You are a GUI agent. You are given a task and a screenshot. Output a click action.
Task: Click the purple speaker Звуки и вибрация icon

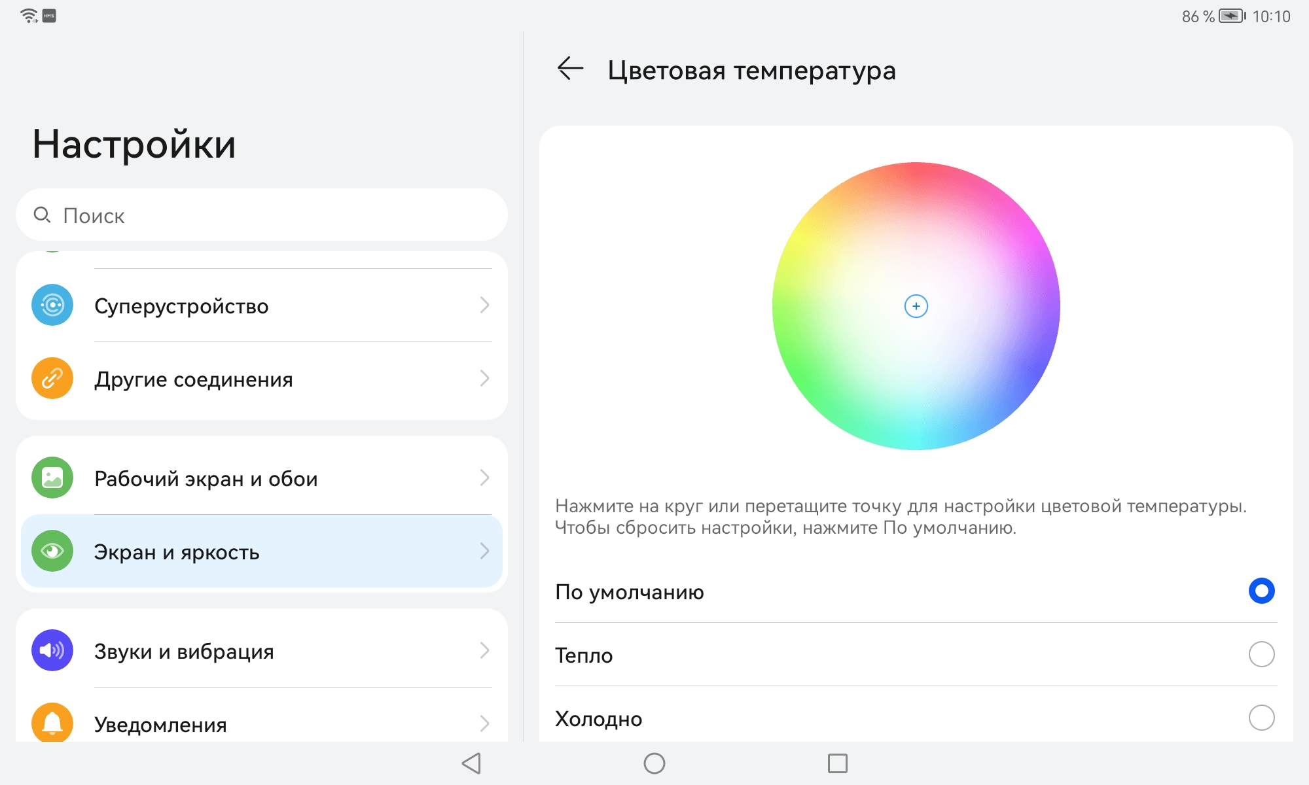click(x=52, y=650)
